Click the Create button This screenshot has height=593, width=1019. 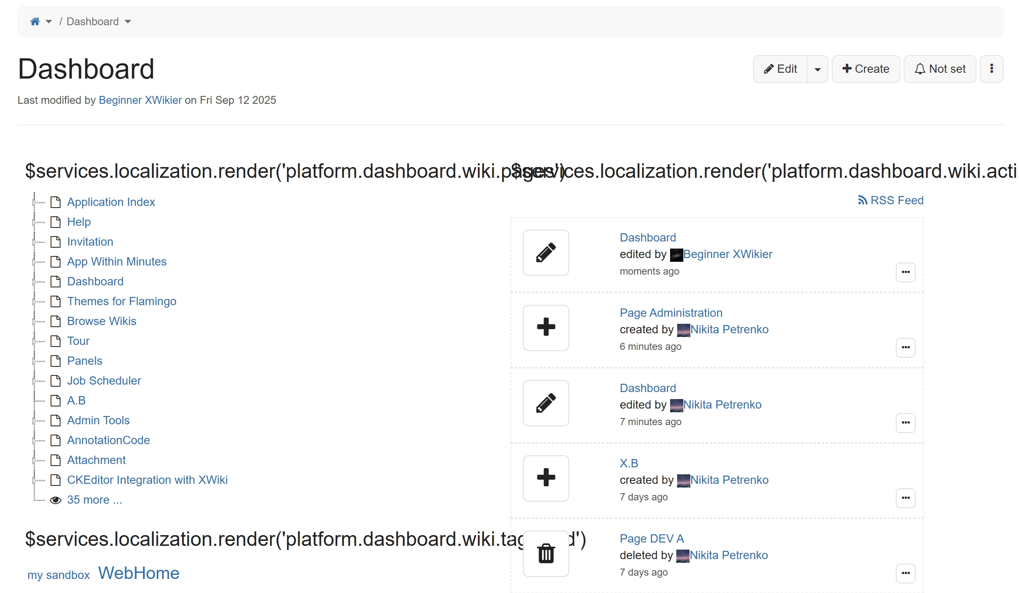(x=866, y=69)
